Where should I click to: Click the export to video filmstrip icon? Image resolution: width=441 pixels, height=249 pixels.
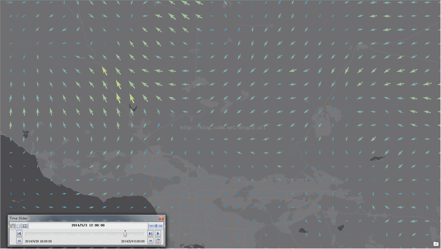point(25,226)
